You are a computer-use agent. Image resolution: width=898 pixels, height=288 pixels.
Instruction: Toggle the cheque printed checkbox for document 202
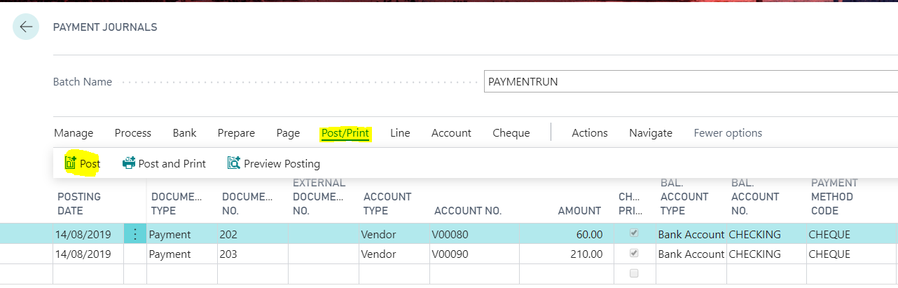634,233
